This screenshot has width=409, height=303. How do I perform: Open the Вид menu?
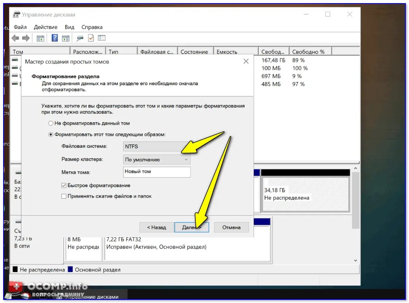pos(70,27)
